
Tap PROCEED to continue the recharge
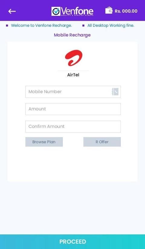(72, 242)
